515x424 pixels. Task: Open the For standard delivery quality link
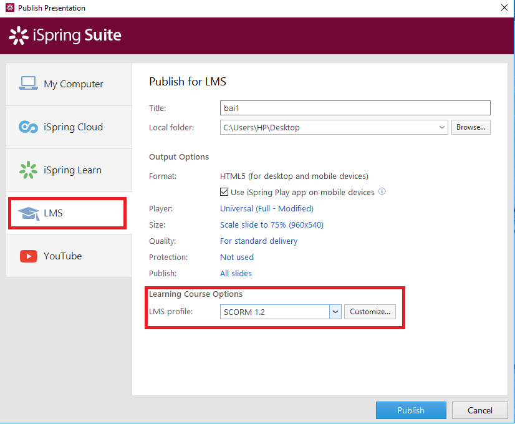pyautogui.click(x=259, y=241)
